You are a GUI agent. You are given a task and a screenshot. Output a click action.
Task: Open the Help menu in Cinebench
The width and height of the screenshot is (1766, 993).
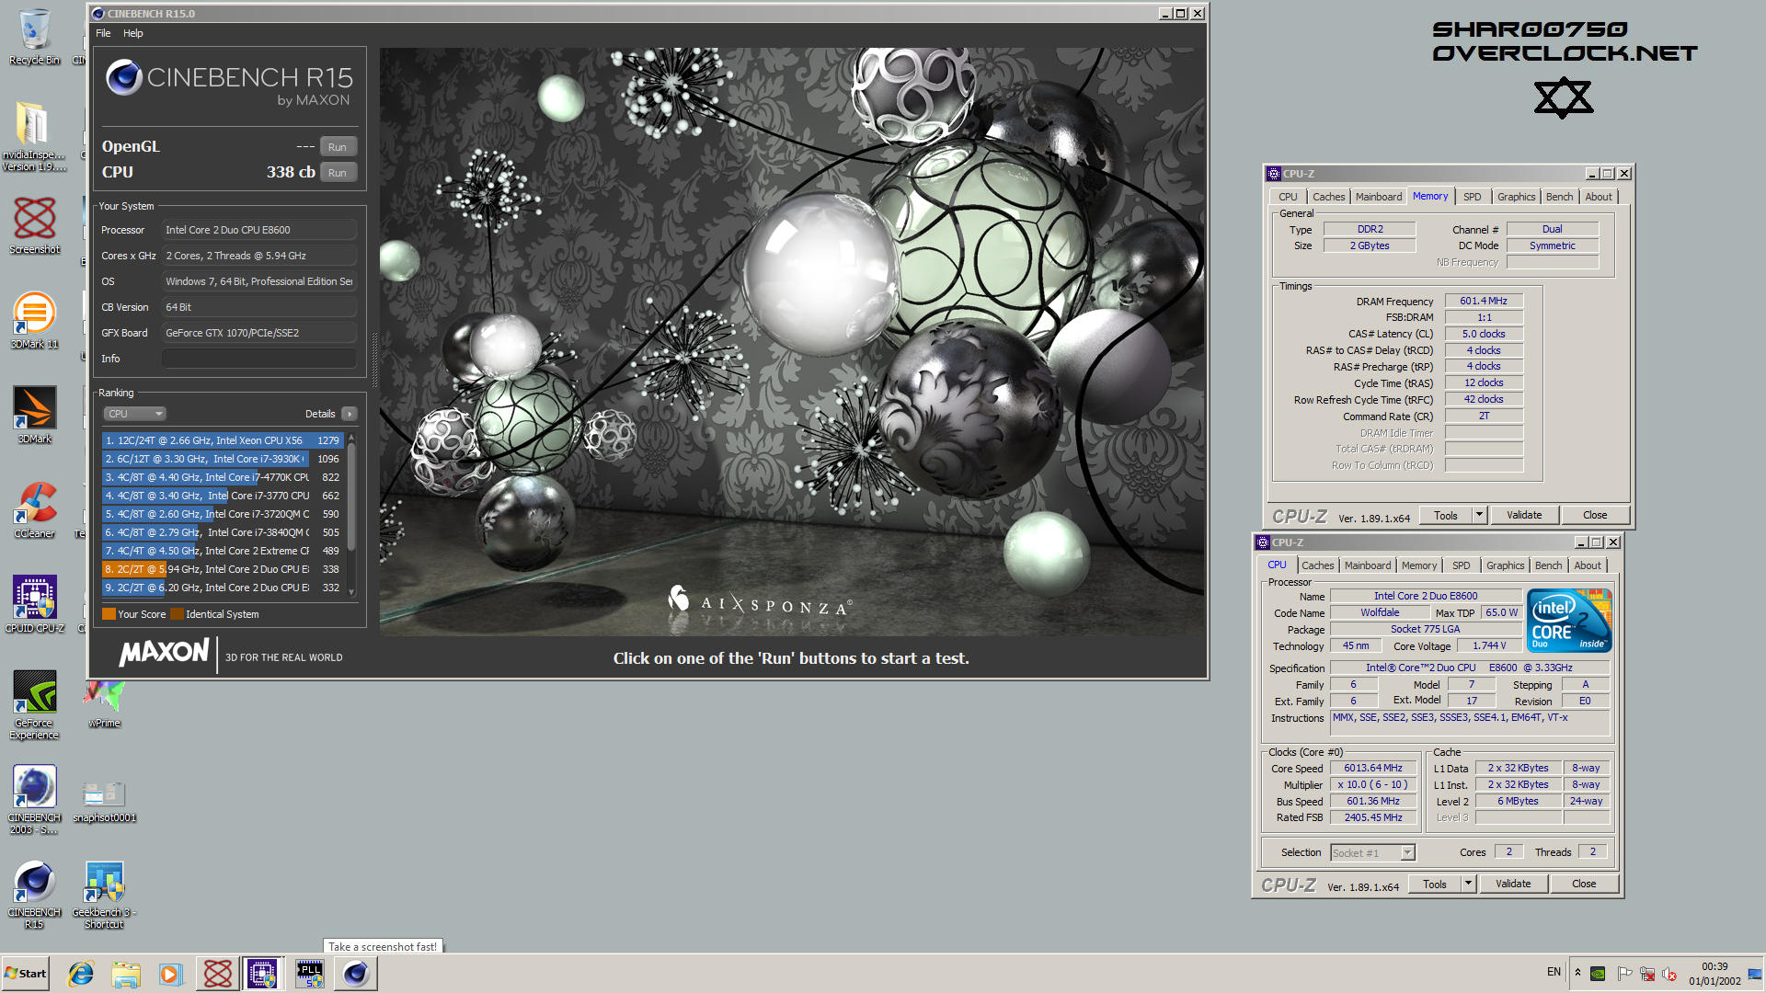point(133,33)
